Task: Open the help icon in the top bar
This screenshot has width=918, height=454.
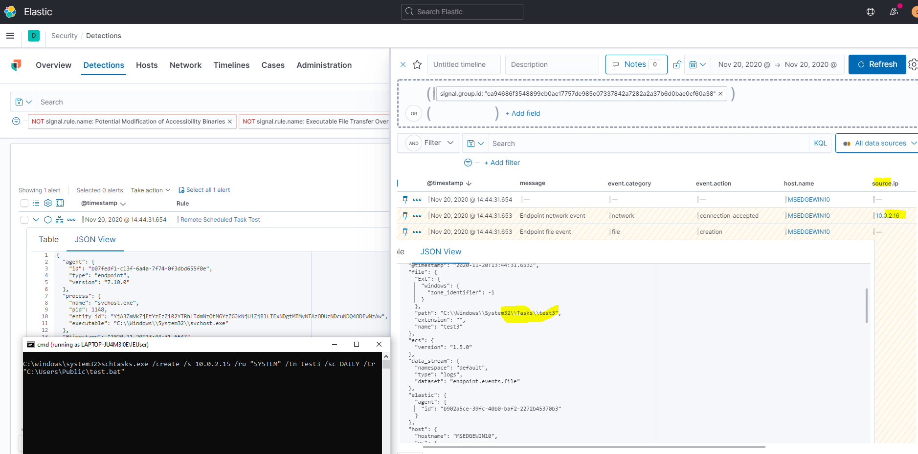Action: 870,11
